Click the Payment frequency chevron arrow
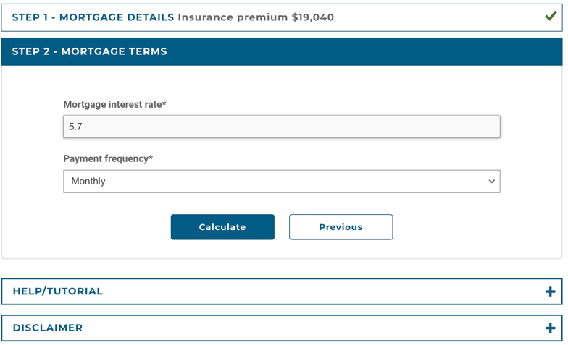Screen dimensions: 568x345 click(x=491, y=182)
